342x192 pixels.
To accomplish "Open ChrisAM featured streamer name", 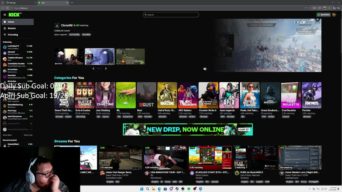I will click(x=67, y=25).
